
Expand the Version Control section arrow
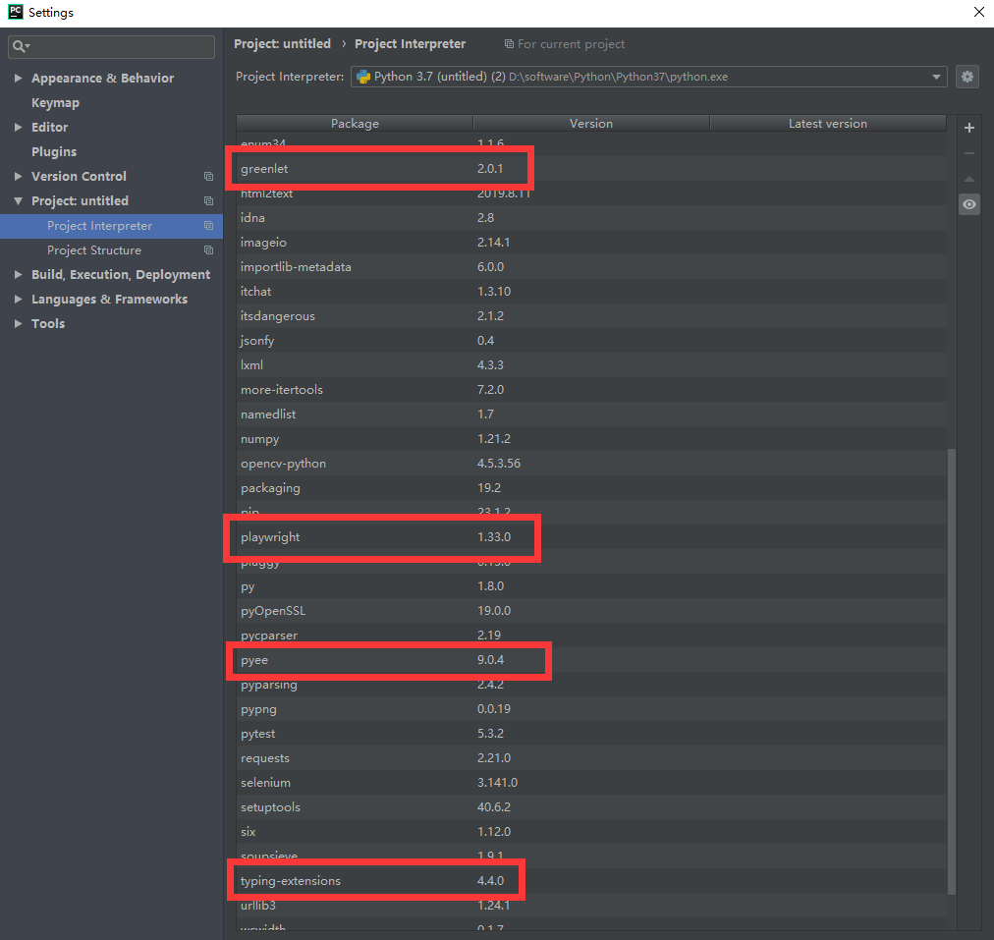[x=18, y=176]
